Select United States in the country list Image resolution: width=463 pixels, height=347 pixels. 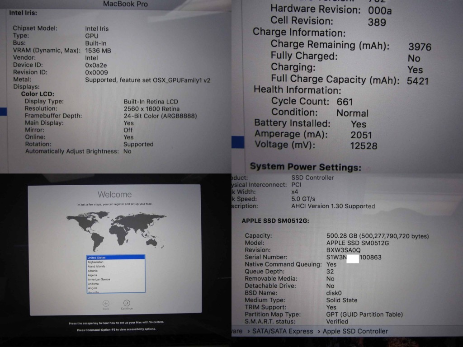(116, 258)
